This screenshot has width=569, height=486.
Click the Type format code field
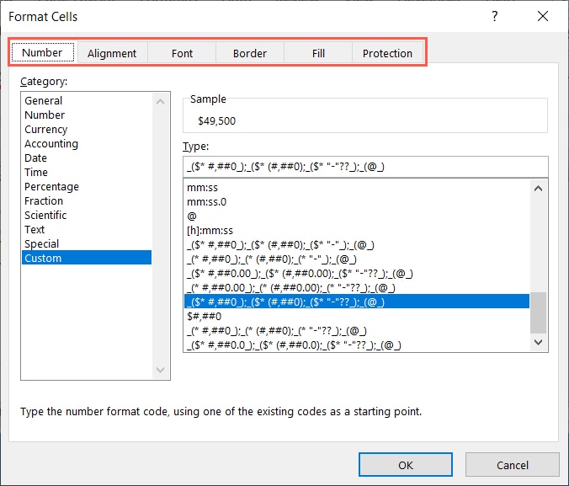click(365, 167)
